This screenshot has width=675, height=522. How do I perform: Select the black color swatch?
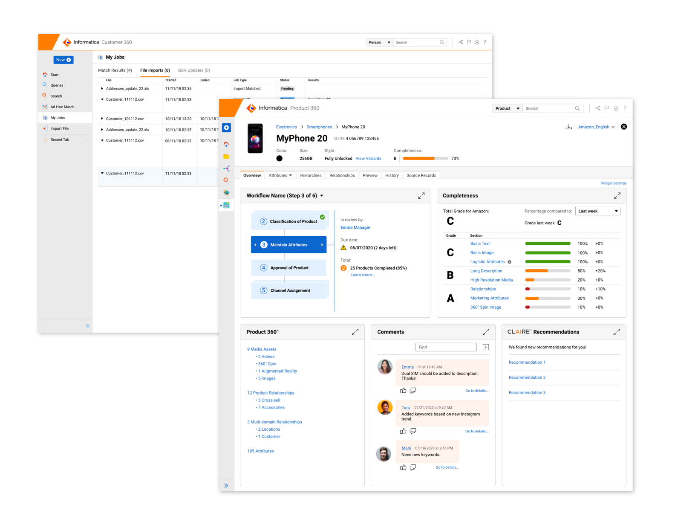tap(280, 159)
